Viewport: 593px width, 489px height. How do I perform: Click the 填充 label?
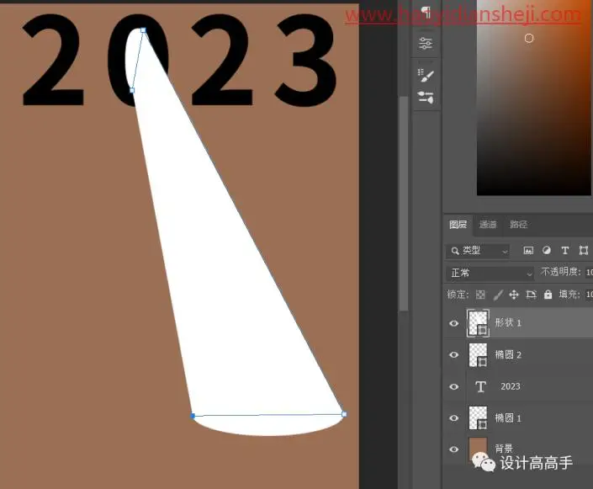pos(569,294)
